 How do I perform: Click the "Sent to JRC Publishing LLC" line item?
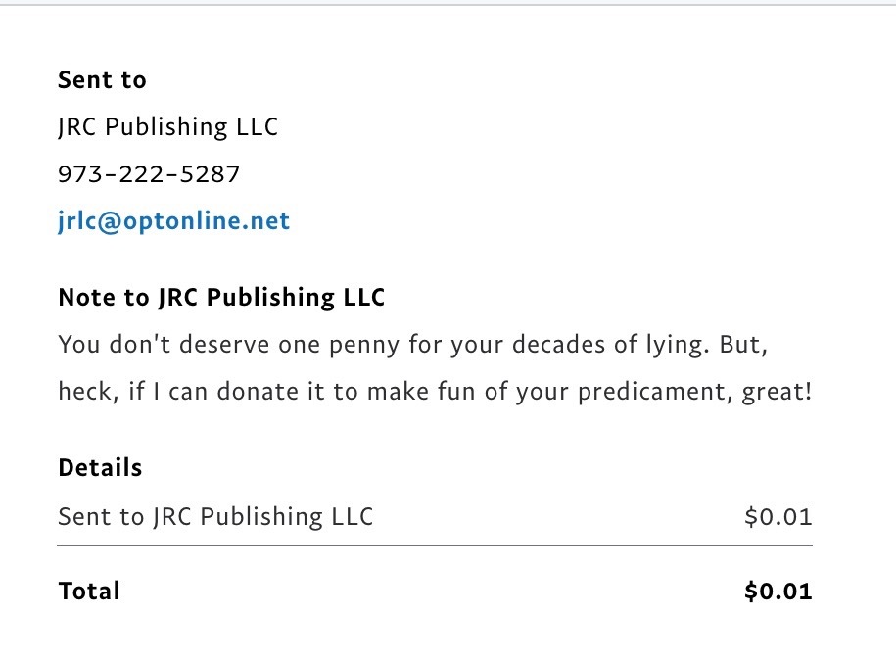[x=215, y=516]
